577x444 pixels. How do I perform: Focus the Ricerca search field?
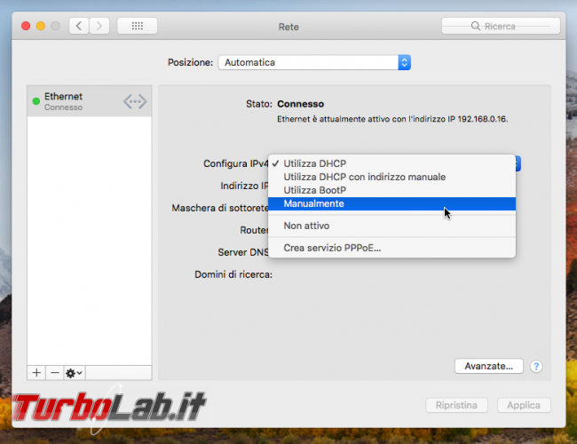tap(501, 26)
